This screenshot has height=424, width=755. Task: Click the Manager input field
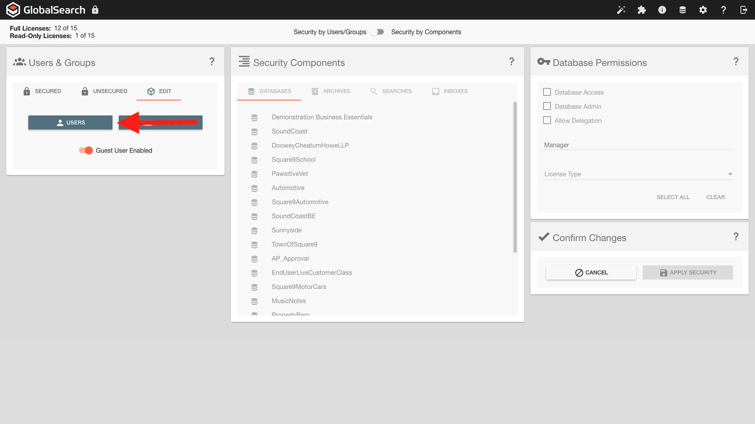tap(639, 145)
